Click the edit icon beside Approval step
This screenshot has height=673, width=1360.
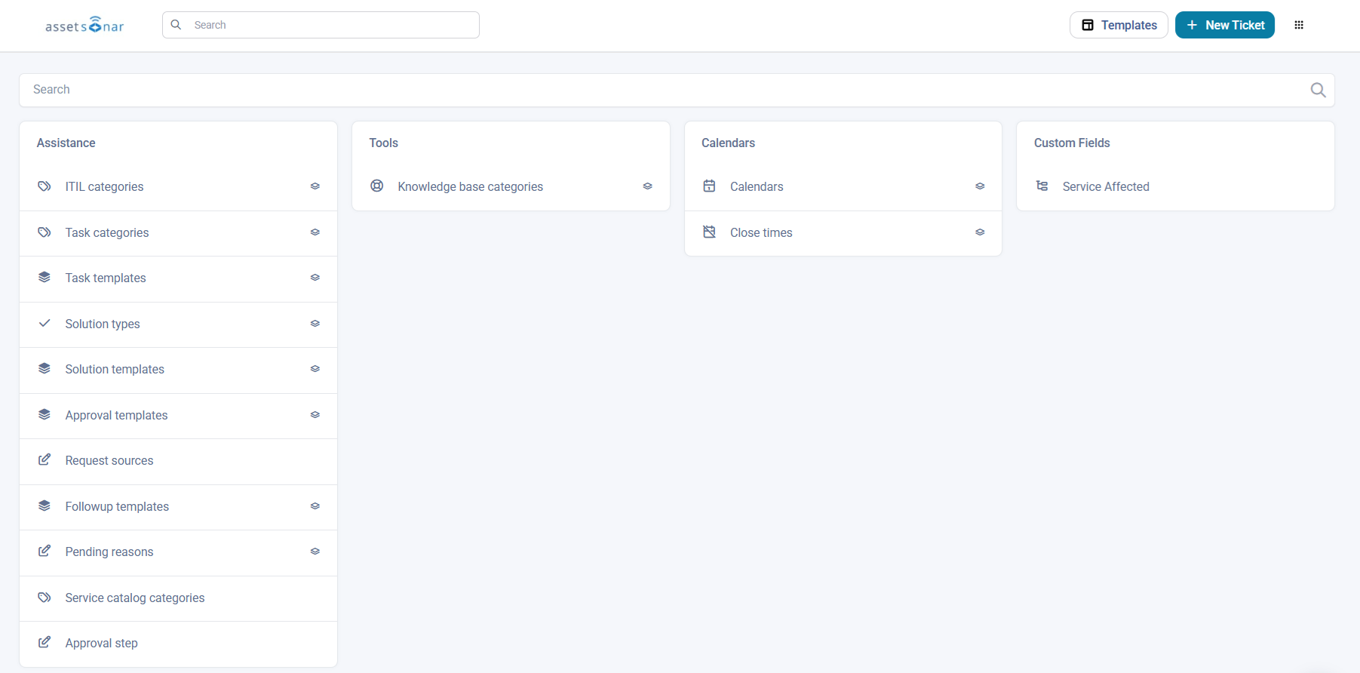pos(45,643)
